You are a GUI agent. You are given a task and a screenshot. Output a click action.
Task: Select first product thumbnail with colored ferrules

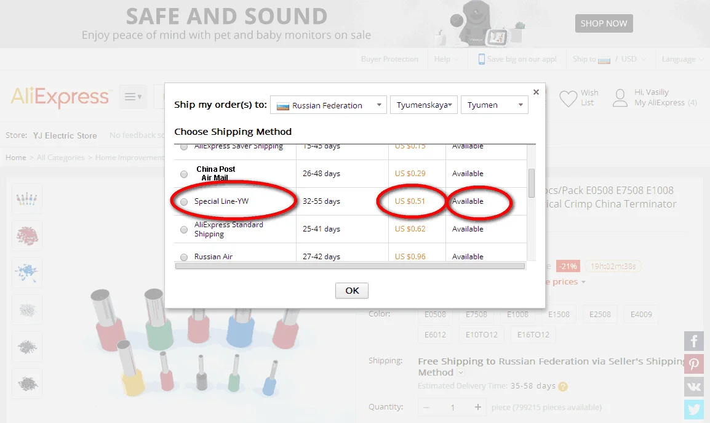click(x=26, y=199)
